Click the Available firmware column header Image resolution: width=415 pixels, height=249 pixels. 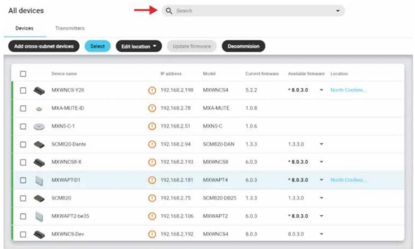[306, 74]
